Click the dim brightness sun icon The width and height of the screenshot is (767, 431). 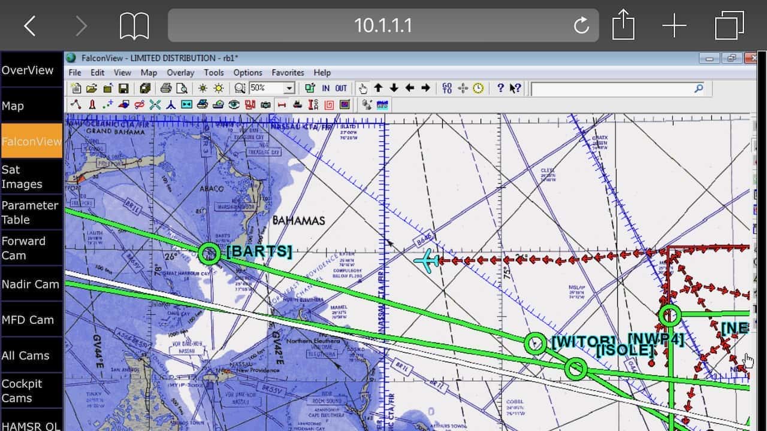pos(203,88)
